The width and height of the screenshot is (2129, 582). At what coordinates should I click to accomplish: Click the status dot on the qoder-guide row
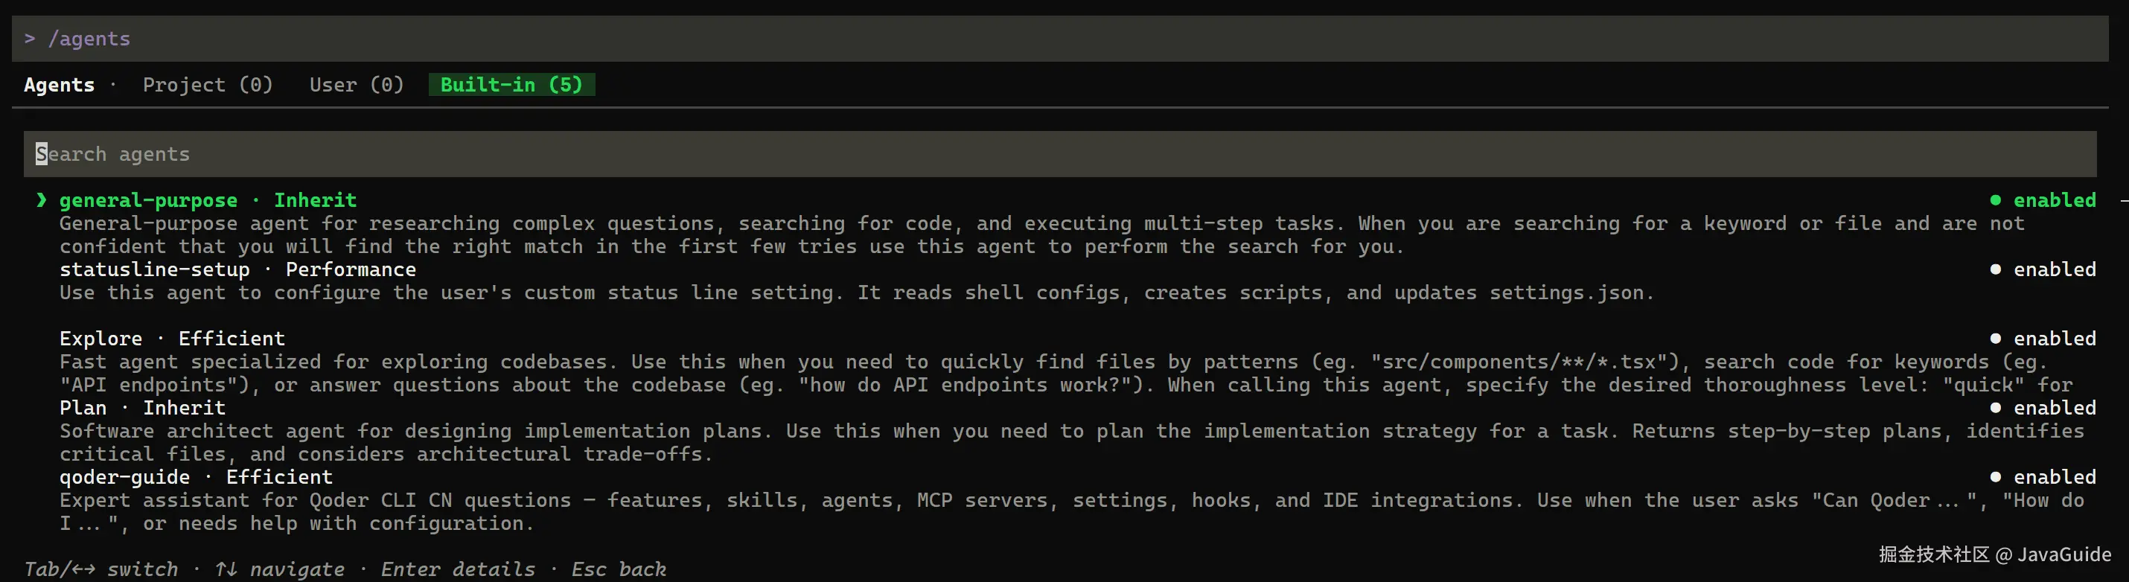pos(1995,477)
